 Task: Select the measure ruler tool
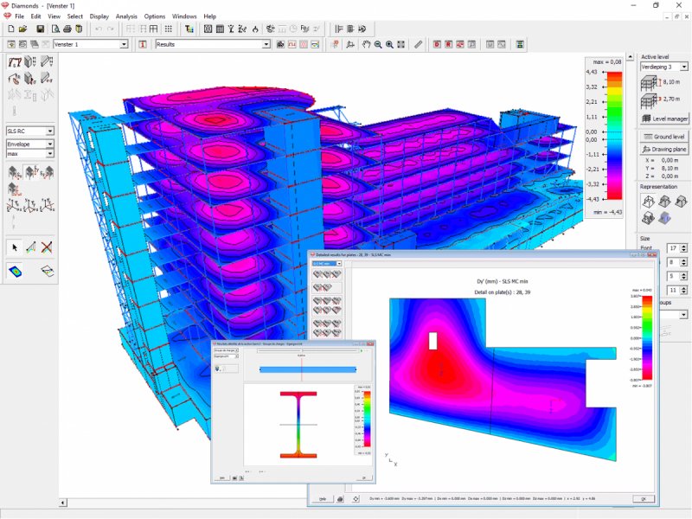[x=418, y=45]
